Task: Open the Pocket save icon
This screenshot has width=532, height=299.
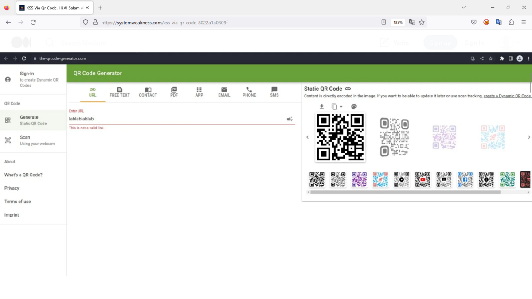Action: (x=473, y=22)
